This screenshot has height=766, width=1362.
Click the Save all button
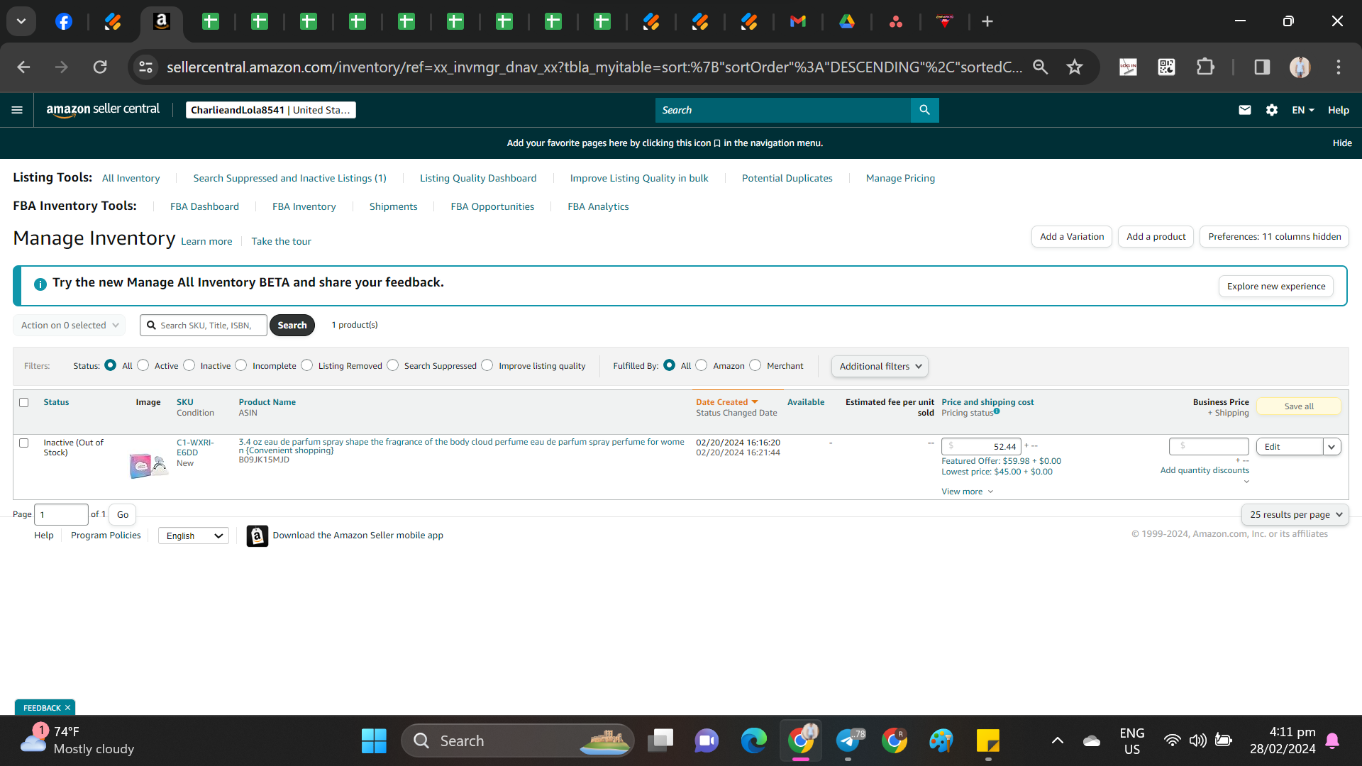click(x=1298, y=406)
